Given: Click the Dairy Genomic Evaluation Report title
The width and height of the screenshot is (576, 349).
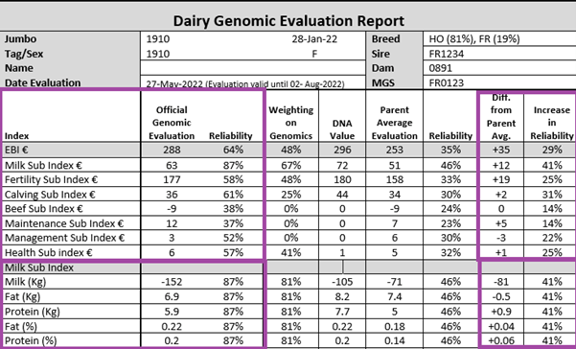Looking at the screenshot, I should 288,21.
